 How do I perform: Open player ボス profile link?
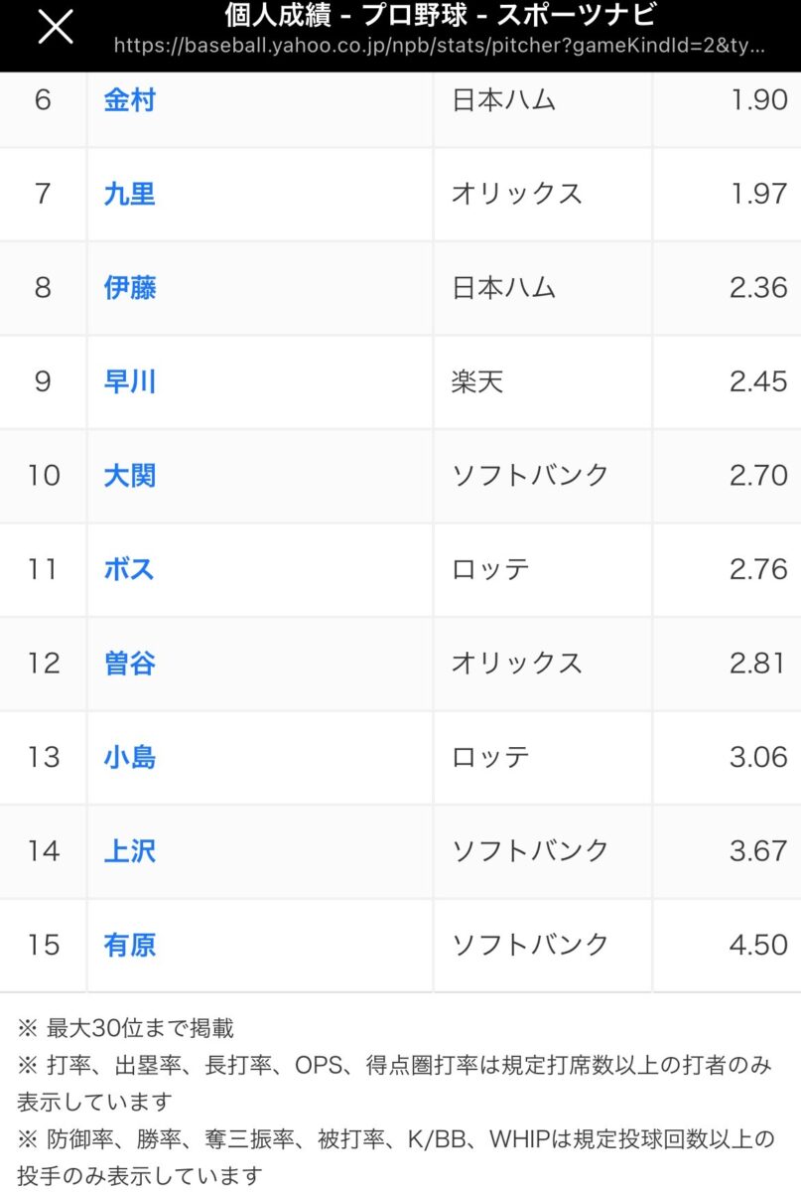click(130, 569)
